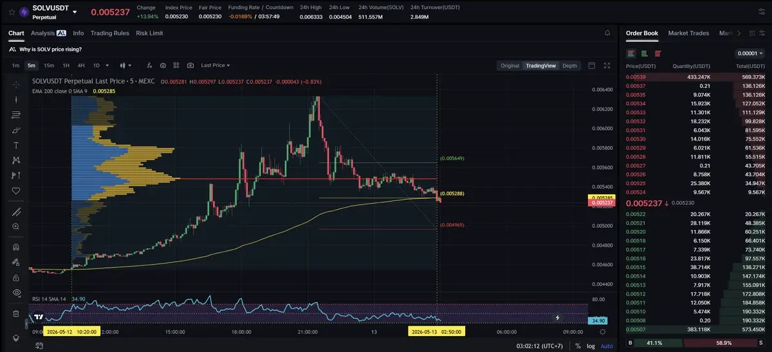Open the Last Price dropdown
Image resolution: width=772 pixels, height=352 pixels.
pos(216,66)
